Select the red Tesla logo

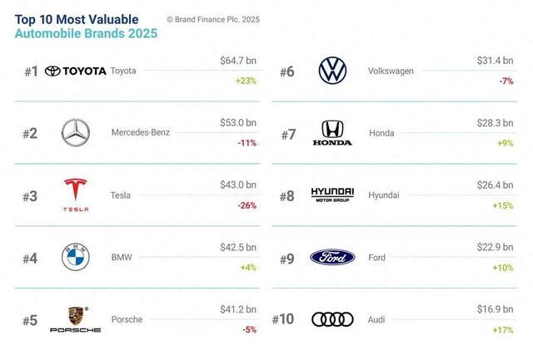(x=76, y=195)
